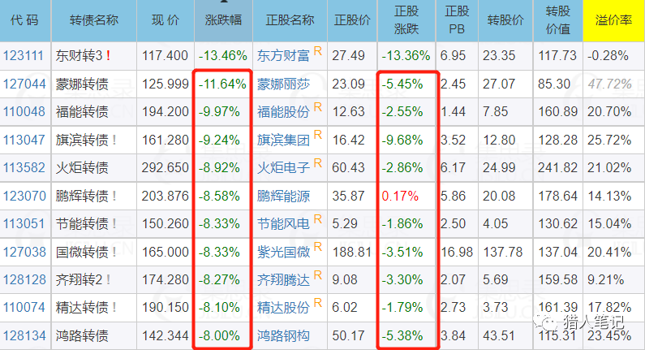Image resolution: width=645 pixels, height=350 pixels.
Task: Open stock link 鹏辉能源
Action: click(283, 196)
